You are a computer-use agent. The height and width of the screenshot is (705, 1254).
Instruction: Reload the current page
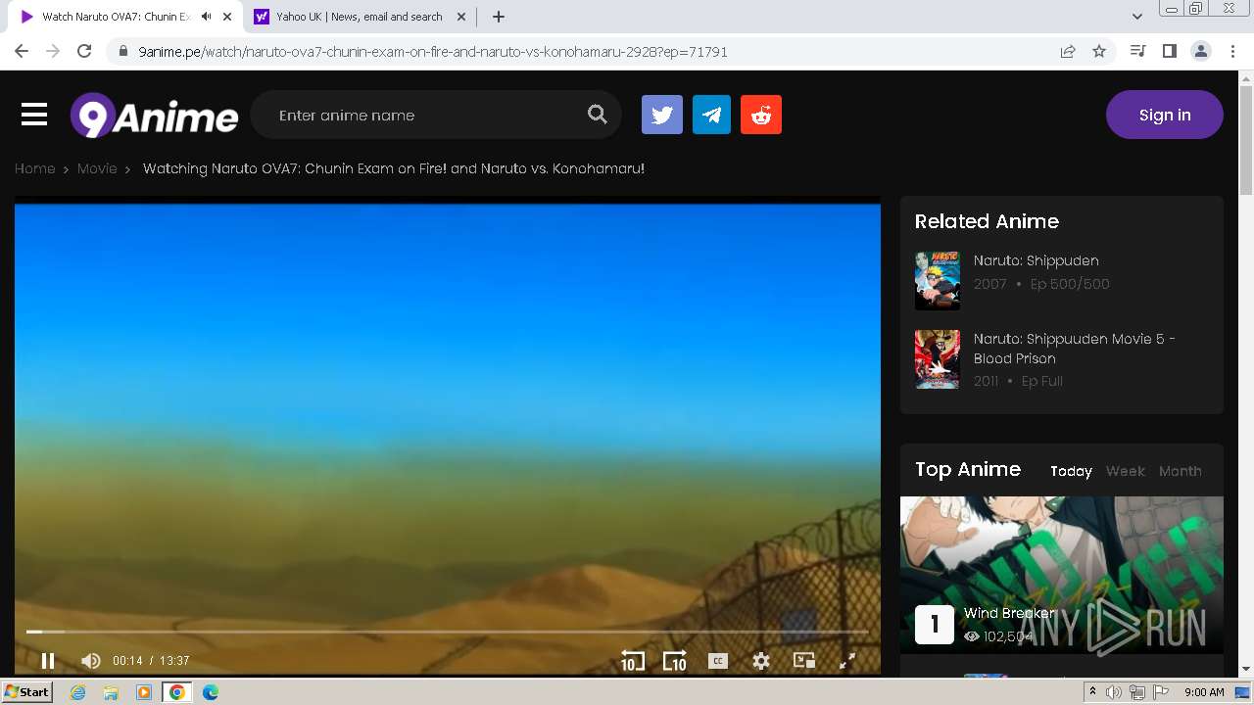pyautogui.click(x=84, y=52)
